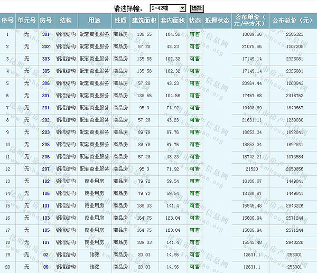This screenshot has height=273, width=317.
Task: Click room number 203 link
Action: [x=46, y=132]
